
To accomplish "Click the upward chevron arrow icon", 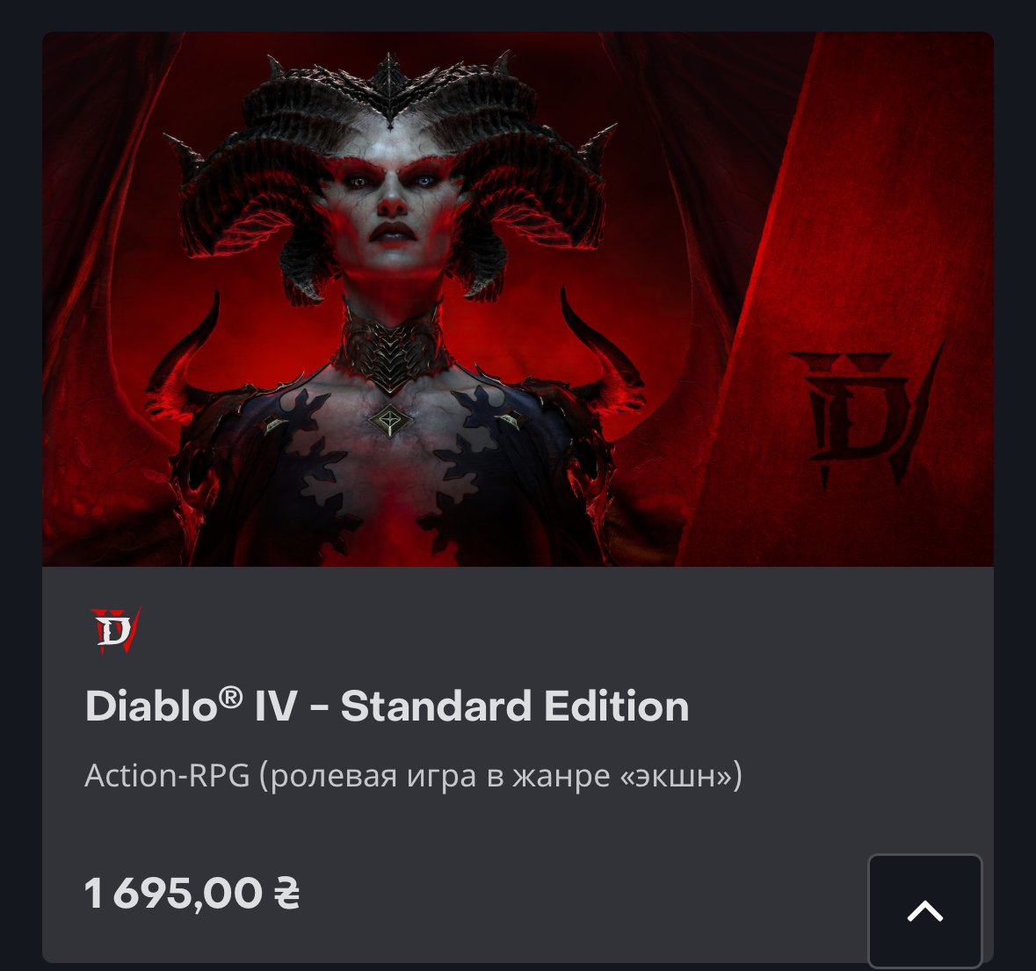I will [x=925, y=911].
